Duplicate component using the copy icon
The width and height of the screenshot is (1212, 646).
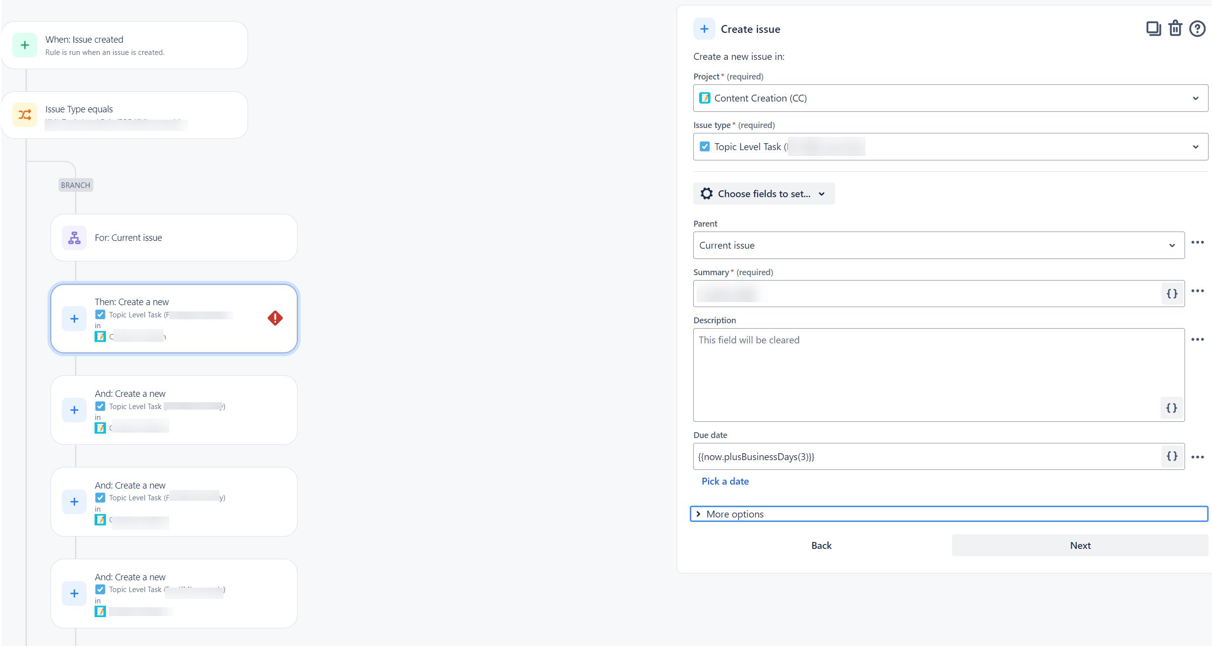coord(1153,29)
